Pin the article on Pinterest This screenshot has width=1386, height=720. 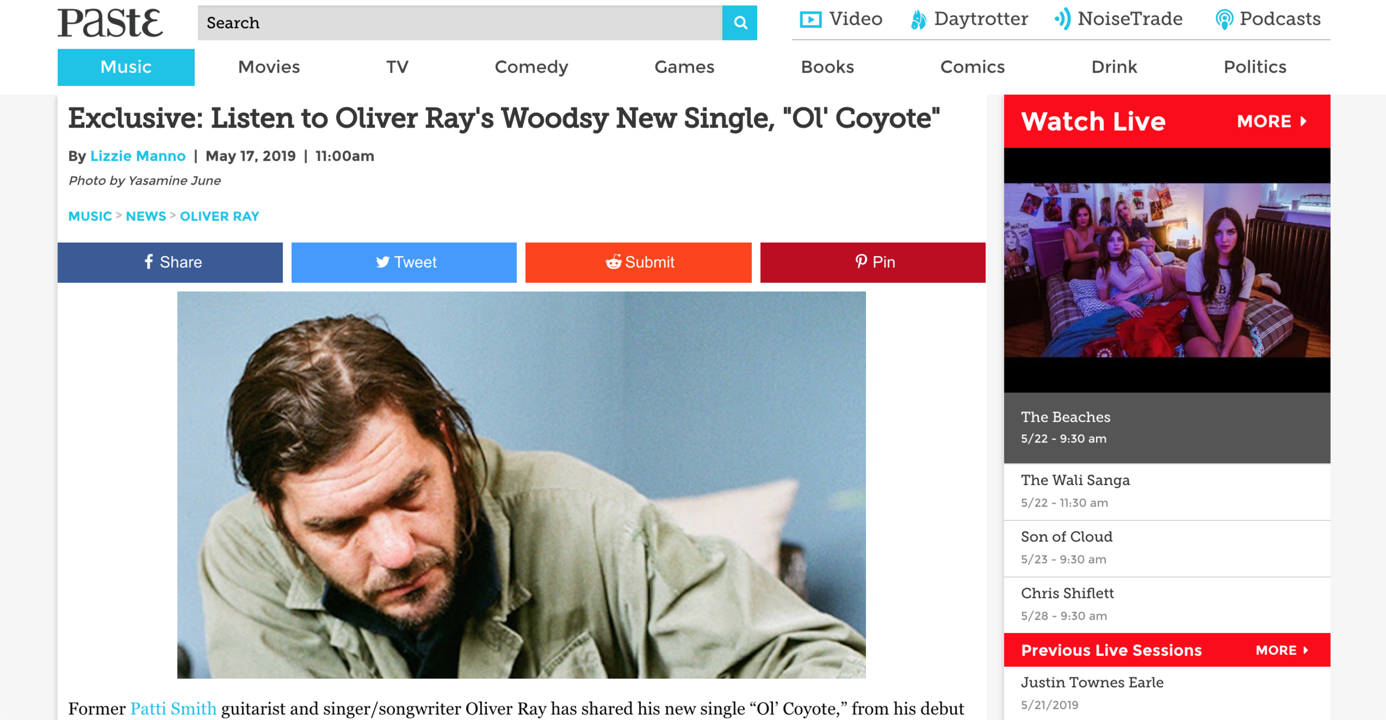coord(873,262)
